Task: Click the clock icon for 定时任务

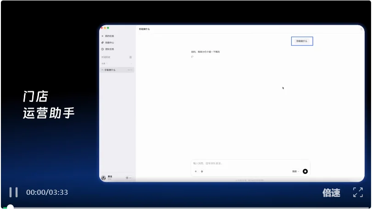Action: coord(102,49)
